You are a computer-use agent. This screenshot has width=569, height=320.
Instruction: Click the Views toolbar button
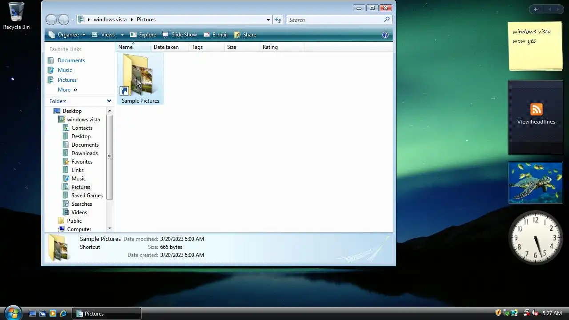pos(103,35)
